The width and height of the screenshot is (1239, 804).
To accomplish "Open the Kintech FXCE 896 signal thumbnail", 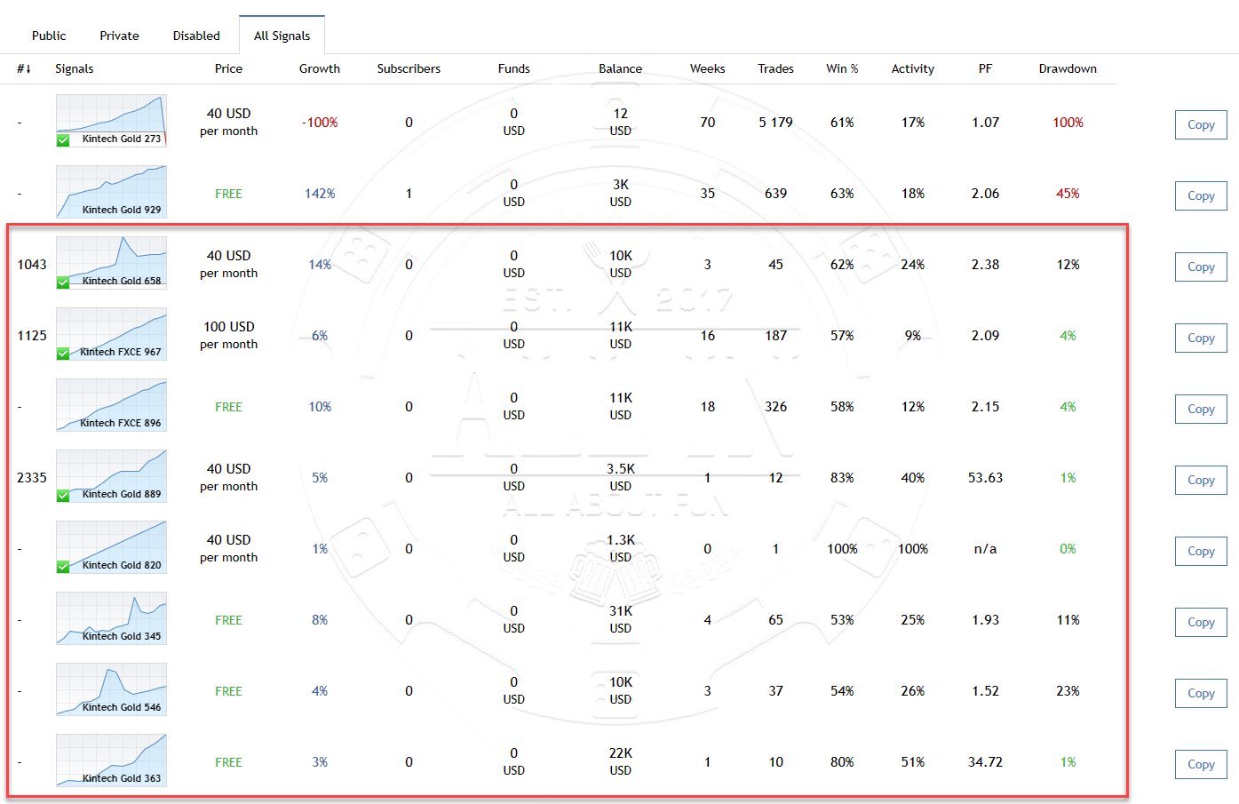I will point(111,404).
